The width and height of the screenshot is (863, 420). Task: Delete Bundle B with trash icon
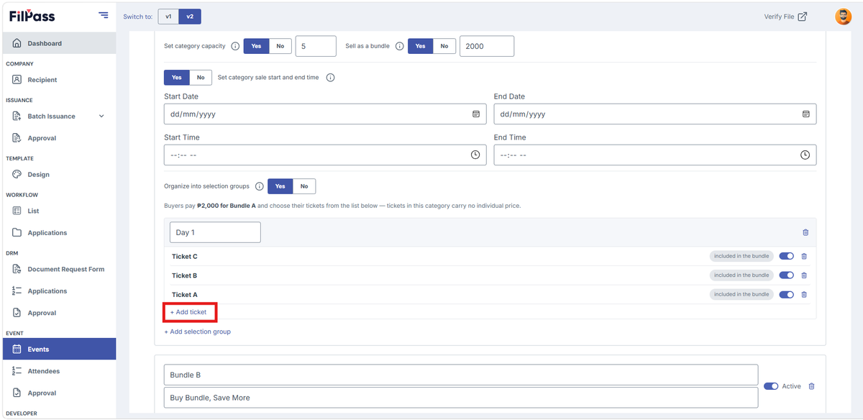tap(812, 386)
